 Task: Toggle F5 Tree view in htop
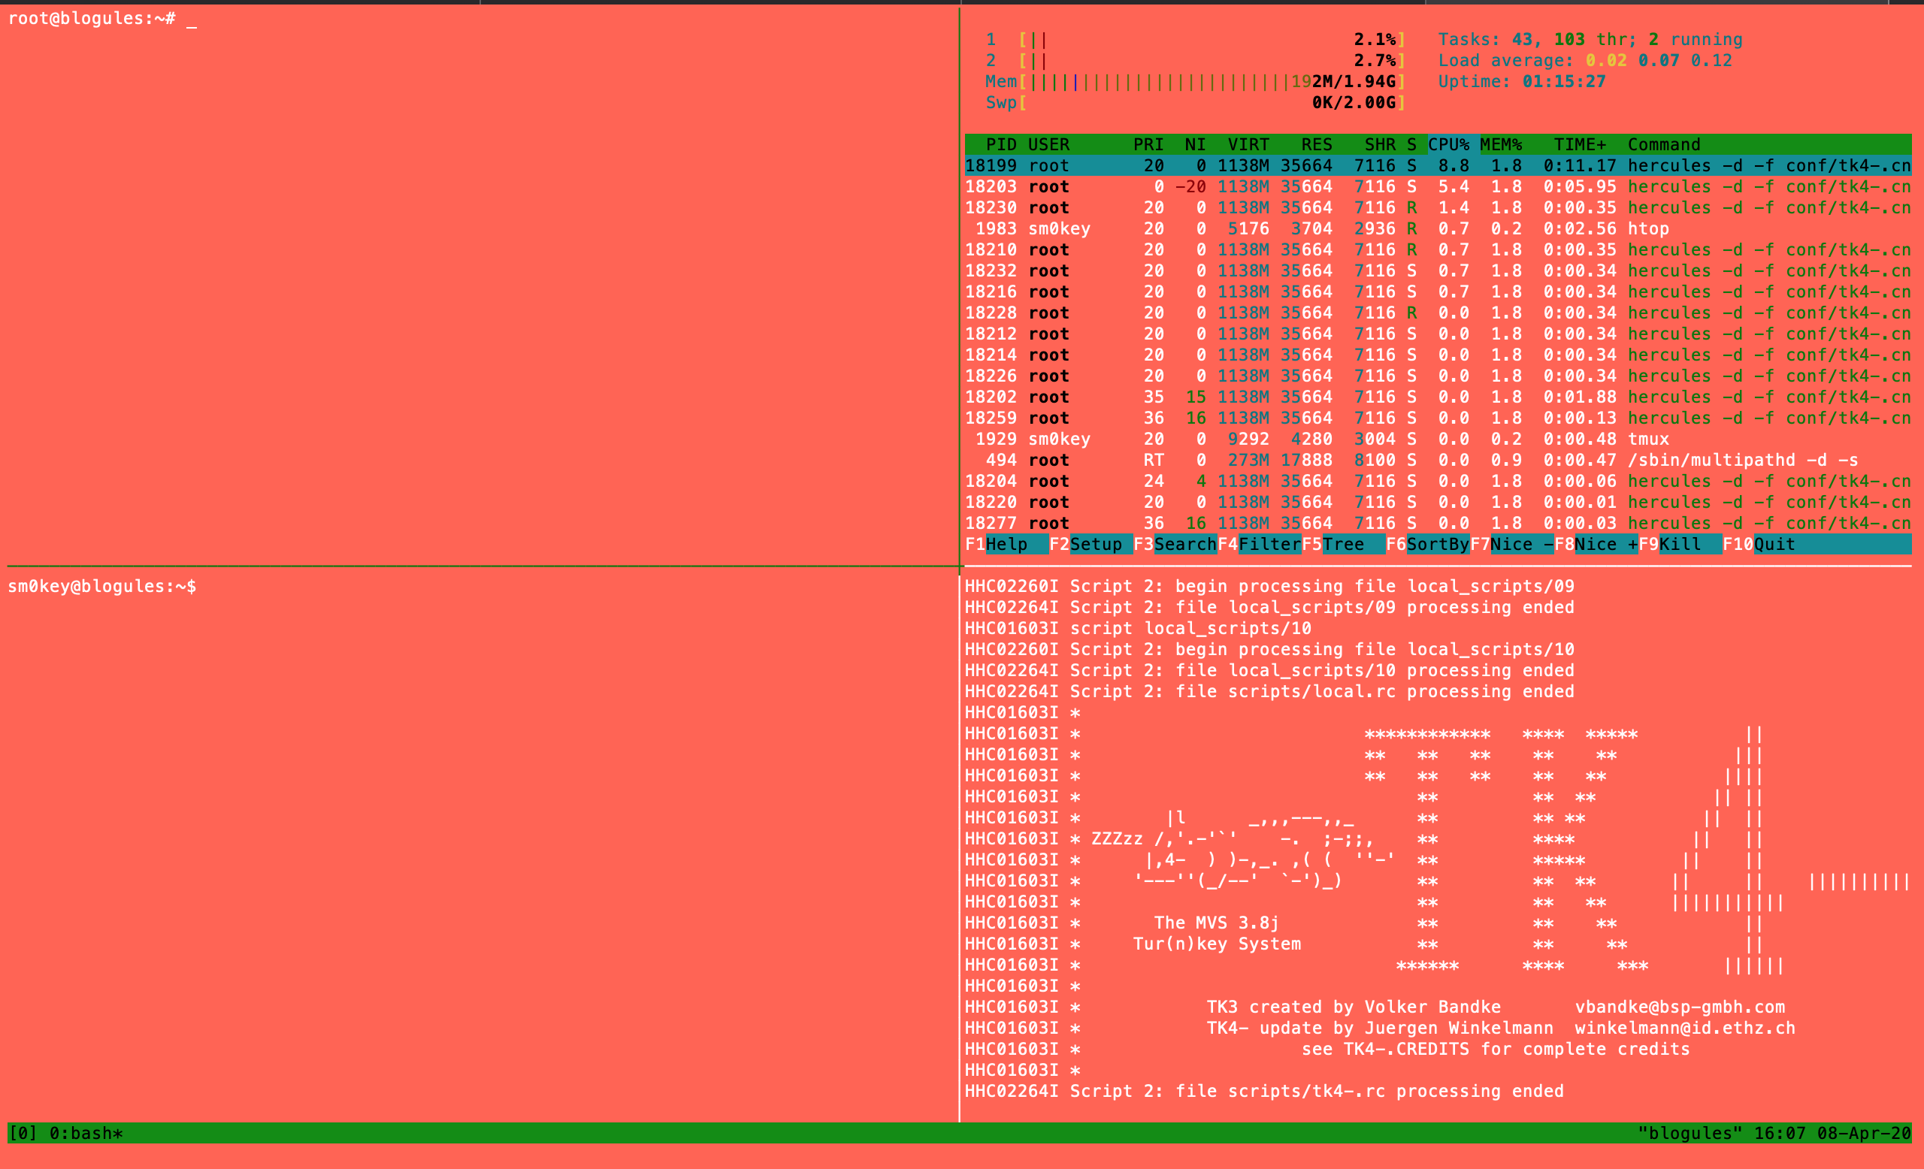(1344, 545)
